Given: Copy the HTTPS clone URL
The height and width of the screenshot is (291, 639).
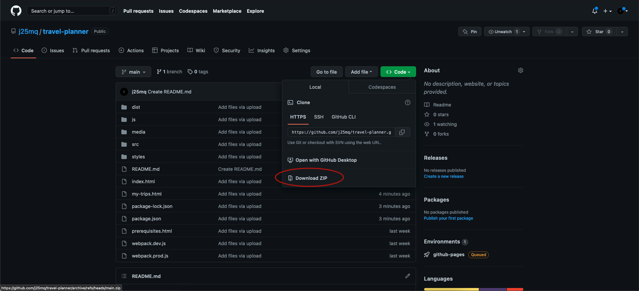Looking at the screenshot, I should pyautogui.click(x=402, y=132).
